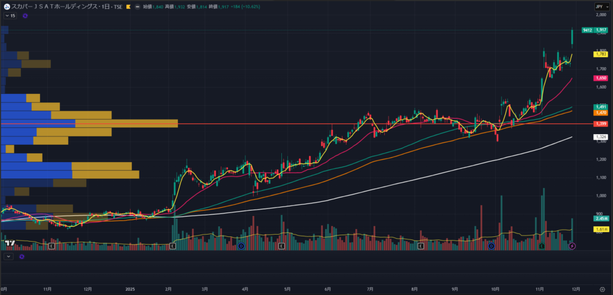Click the blue dividend marker near October

point(490,246)
